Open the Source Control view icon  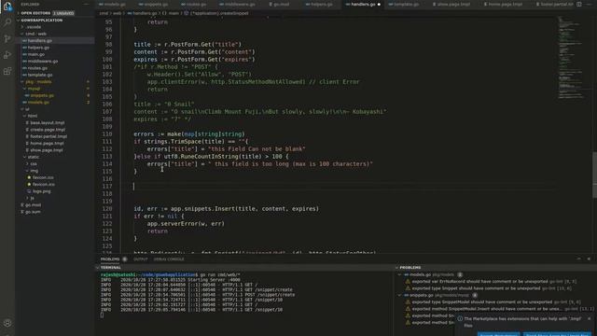7,38
